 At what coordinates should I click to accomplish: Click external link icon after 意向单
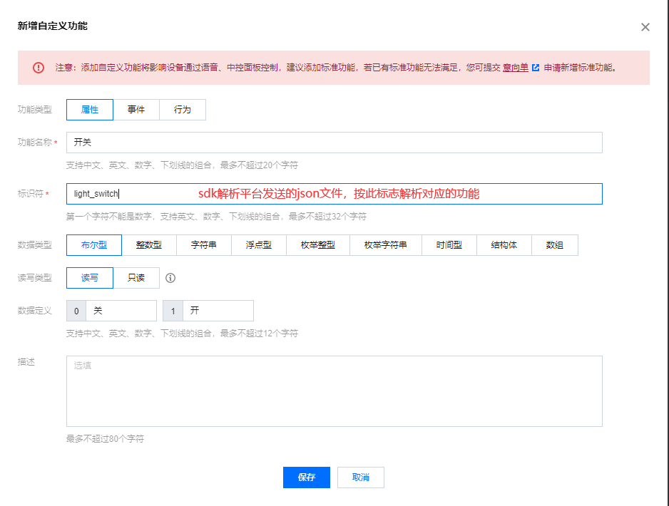(x=536, y=68)
